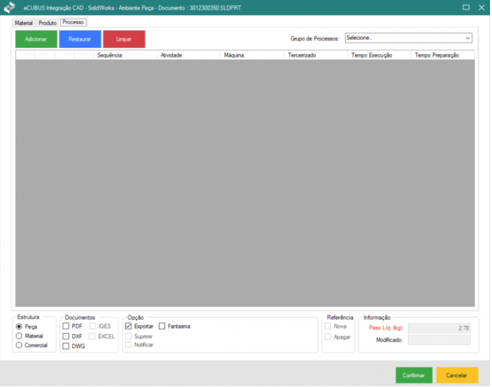Switch to the Produto tab

pos(47,23)
